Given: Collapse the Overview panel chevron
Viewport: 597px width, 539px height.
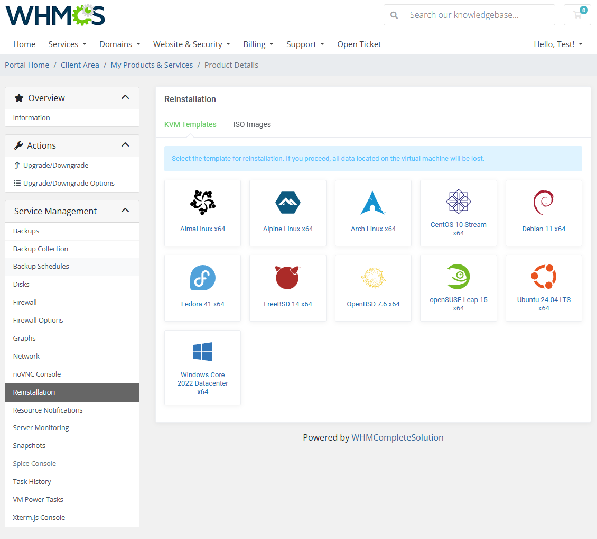Looking at the screenshot, I should tap(125, 97).
